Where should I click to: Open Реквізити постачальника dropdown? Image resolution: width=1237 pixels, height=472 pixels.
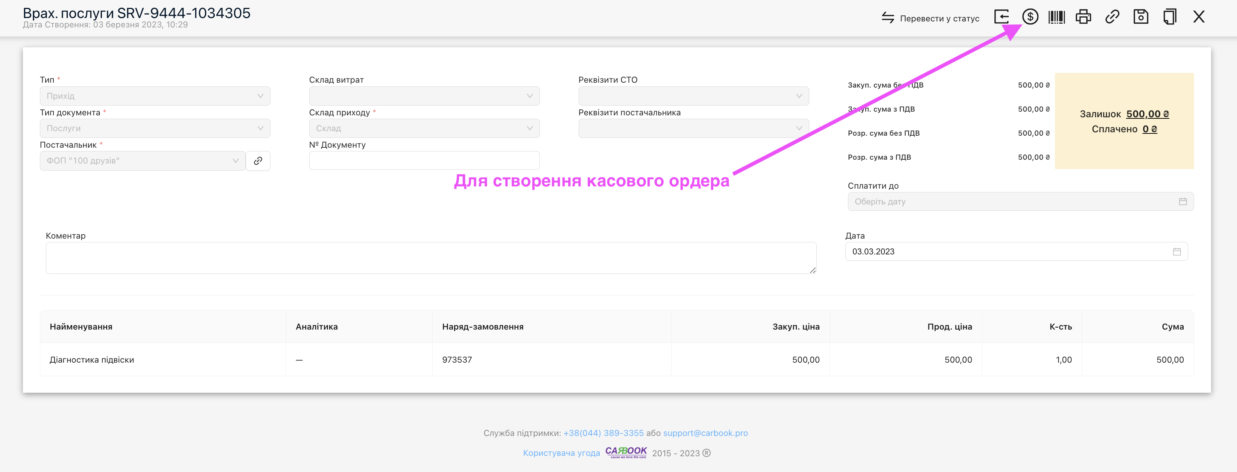pyautogui.click(x=693, y=128)
